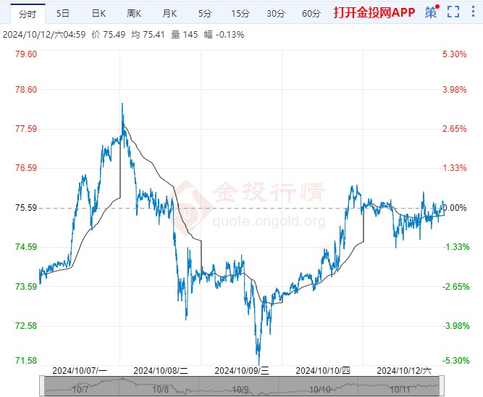
Task: Click the 72.58 price axis label
Action: (x=26, y=326)
